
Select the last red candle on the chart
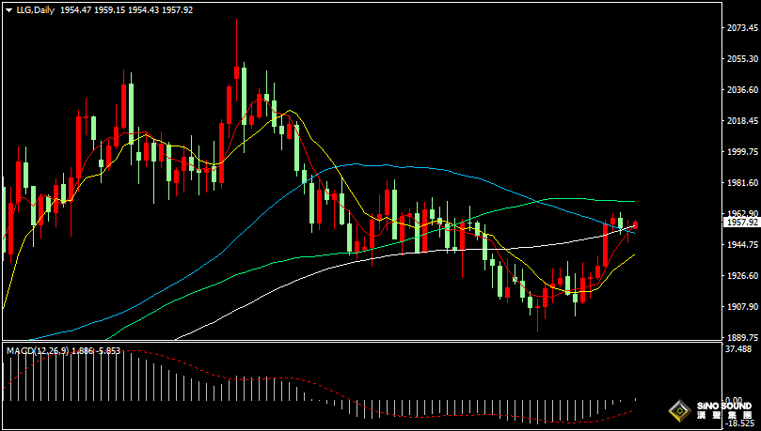pos(636,224)
